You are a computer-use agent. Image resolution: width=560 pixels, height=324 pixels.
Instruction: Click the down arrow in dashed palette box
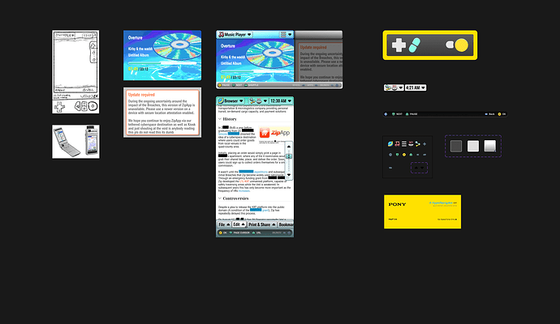(x=422, y=168)
